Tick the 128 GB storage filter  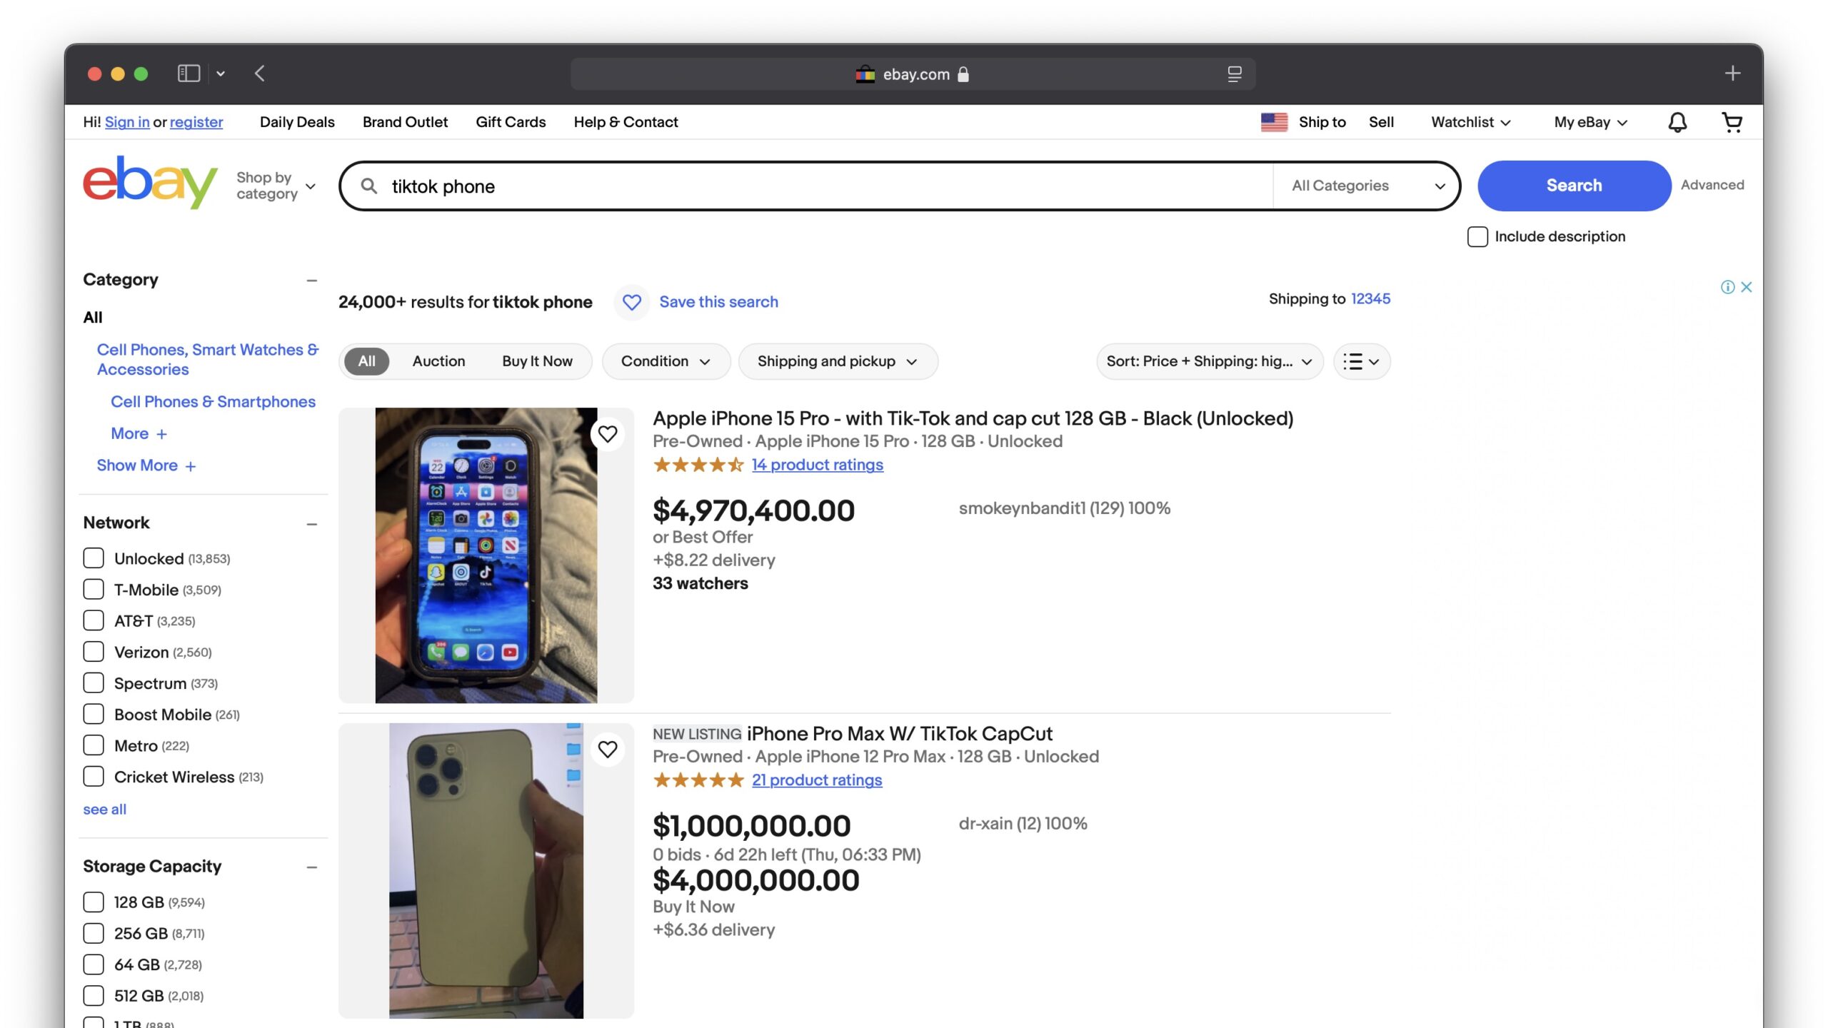point(94,902)
